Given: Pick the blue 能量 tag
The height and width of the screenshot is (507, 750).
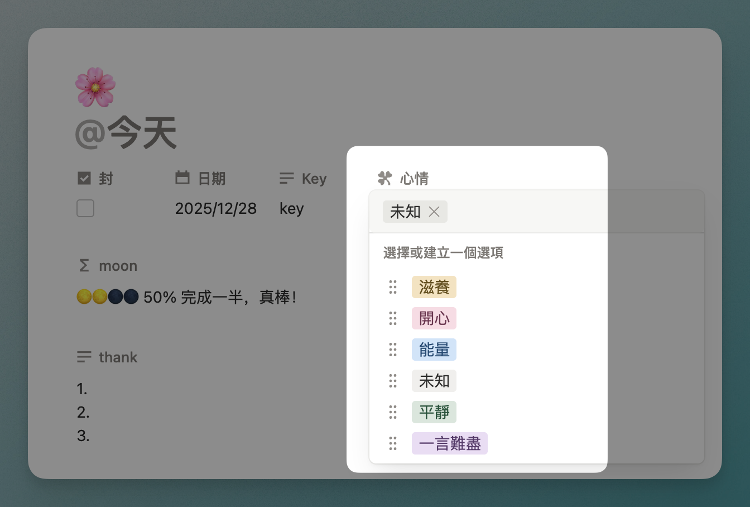Looking at the screenshot, I should coord(434,350).
